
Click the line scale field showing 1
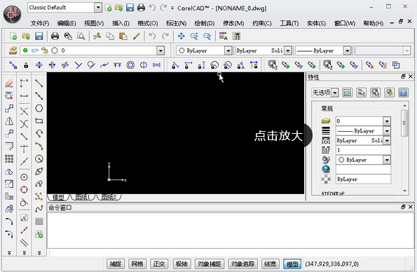coord(363,150)
